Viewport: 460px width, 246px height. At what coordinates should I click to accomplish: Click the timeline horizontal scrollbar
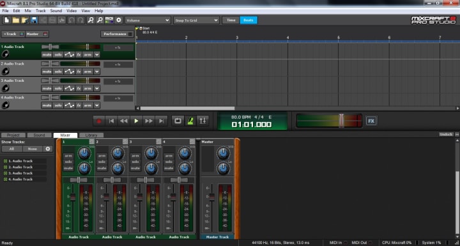(187, 109)
